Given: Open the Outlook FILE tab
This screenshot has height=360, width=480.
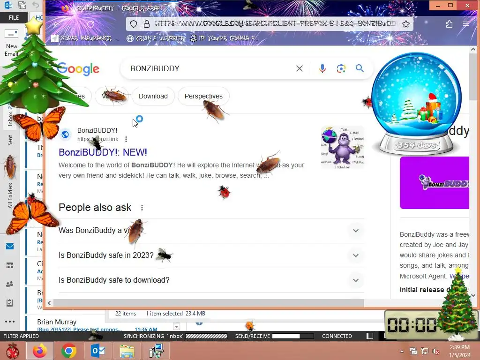Looking at the screenshot, I should pos(14,18).
